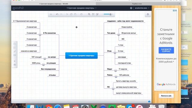The image size is (192, 108).
Task: Click the delete node circle icon
Action: click(x=81, y=14)
